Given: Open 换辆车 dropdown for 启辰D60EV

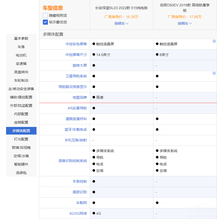Looking at the screenshot, I should (x=185, y=23).
